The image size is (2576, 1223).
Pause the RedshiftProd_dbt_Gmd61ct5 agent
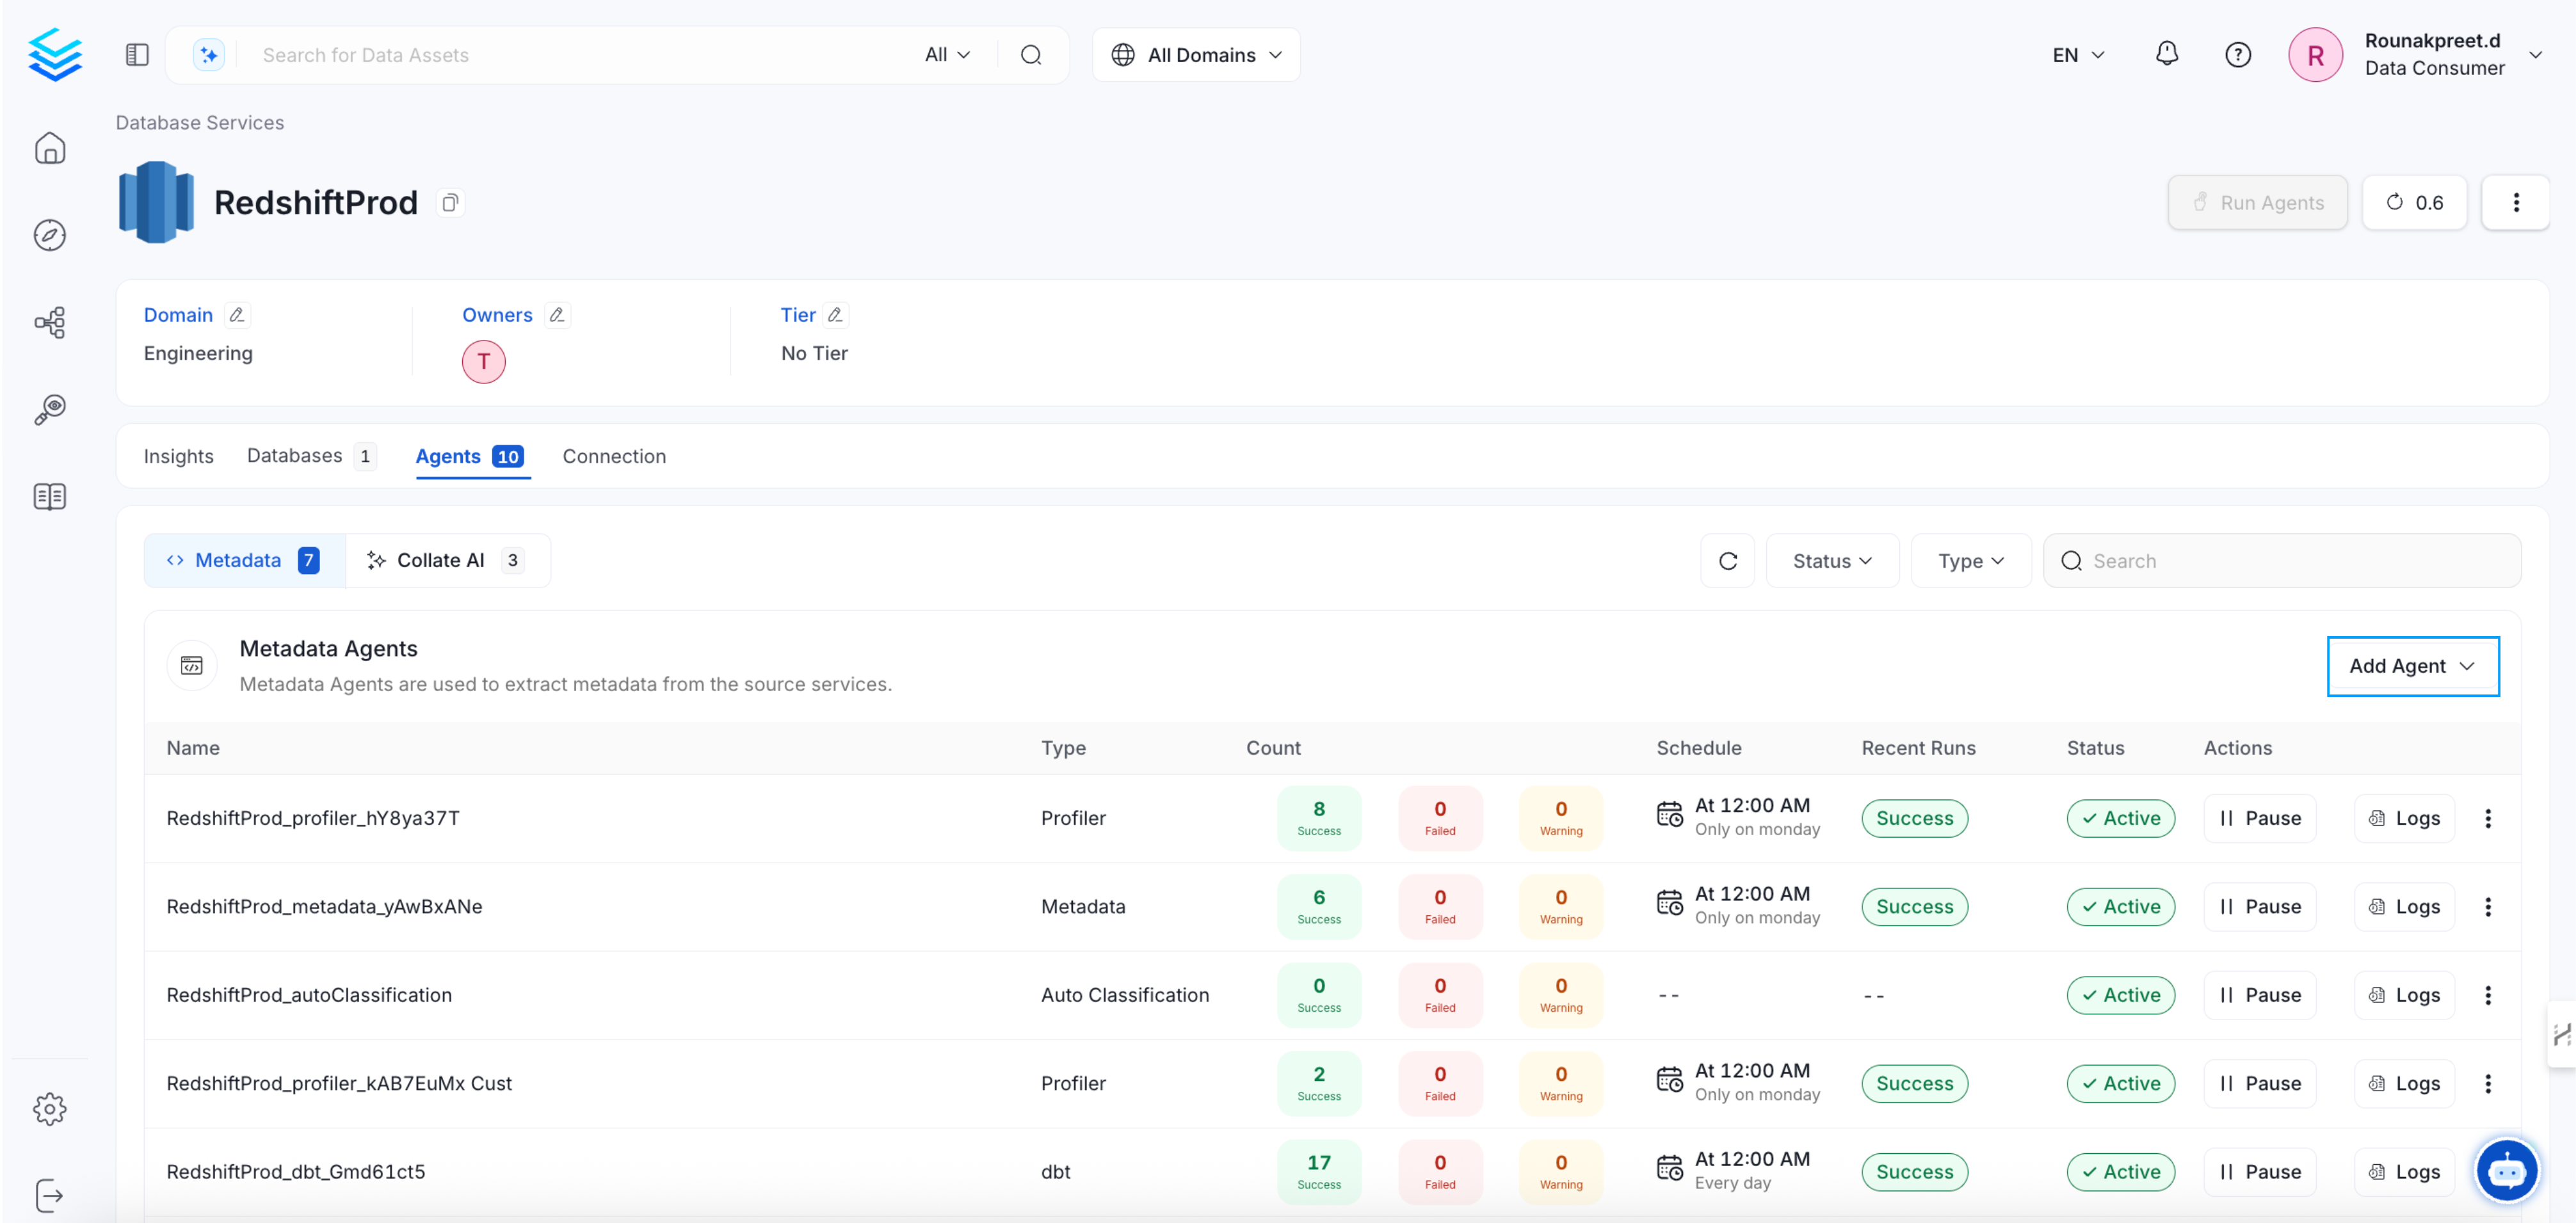point(2260,1171)
